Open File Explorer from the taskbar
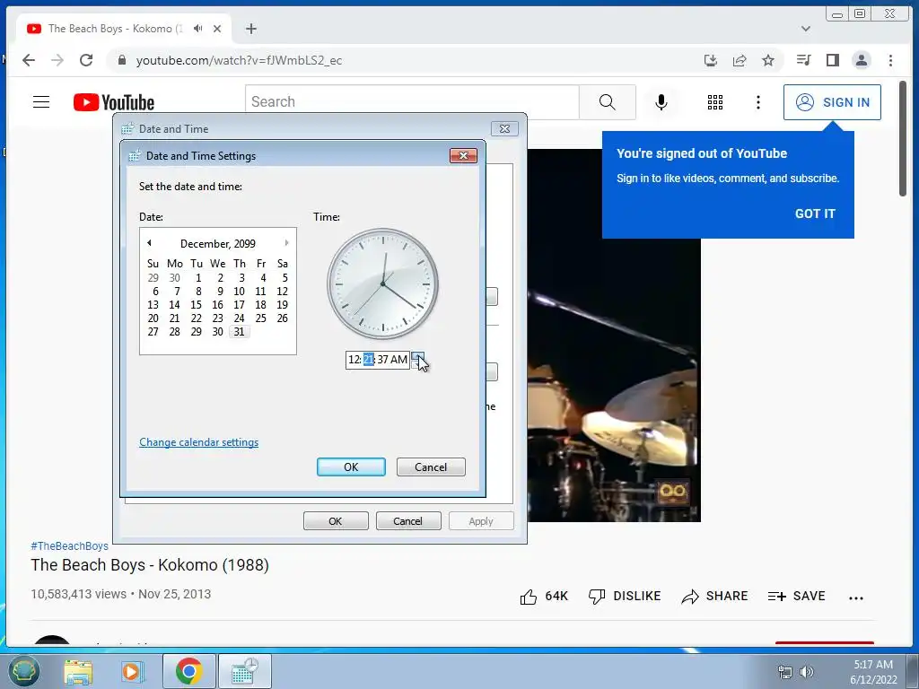 [79, 671]
